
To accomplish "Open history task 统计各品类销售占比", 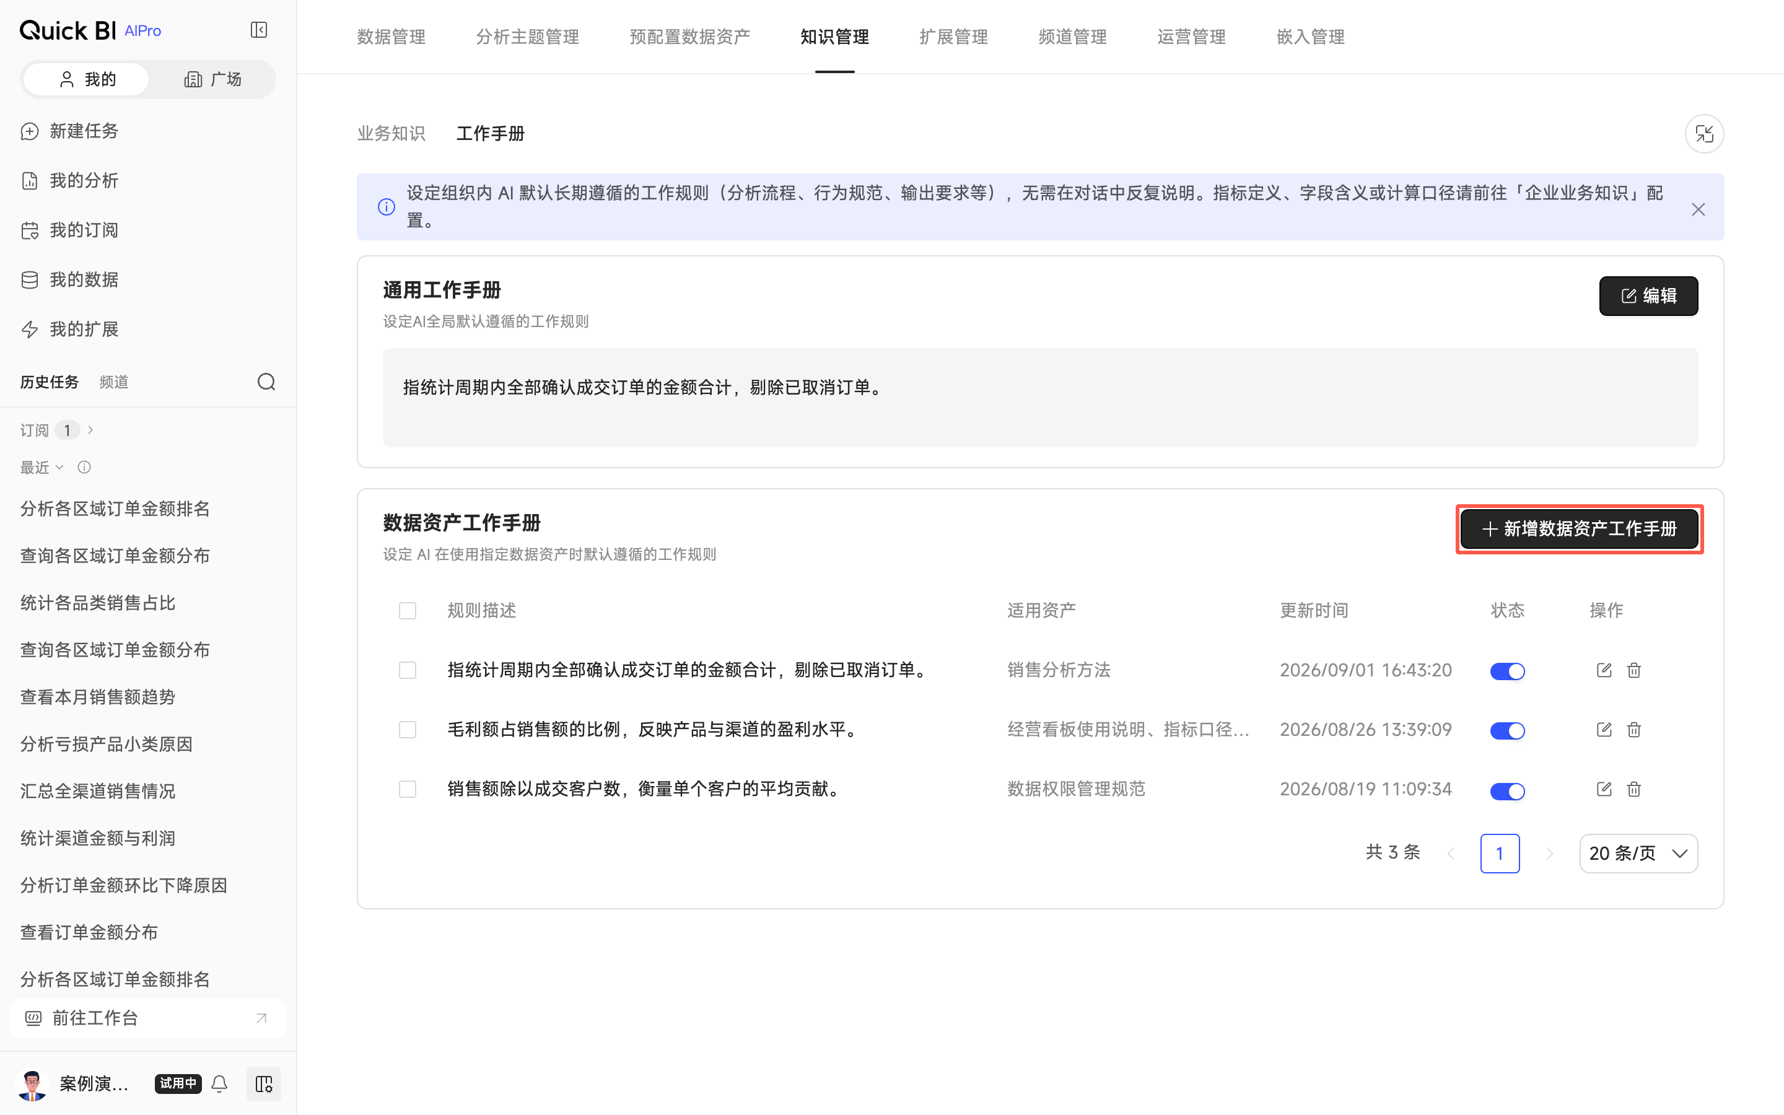I will pos(97,603).
